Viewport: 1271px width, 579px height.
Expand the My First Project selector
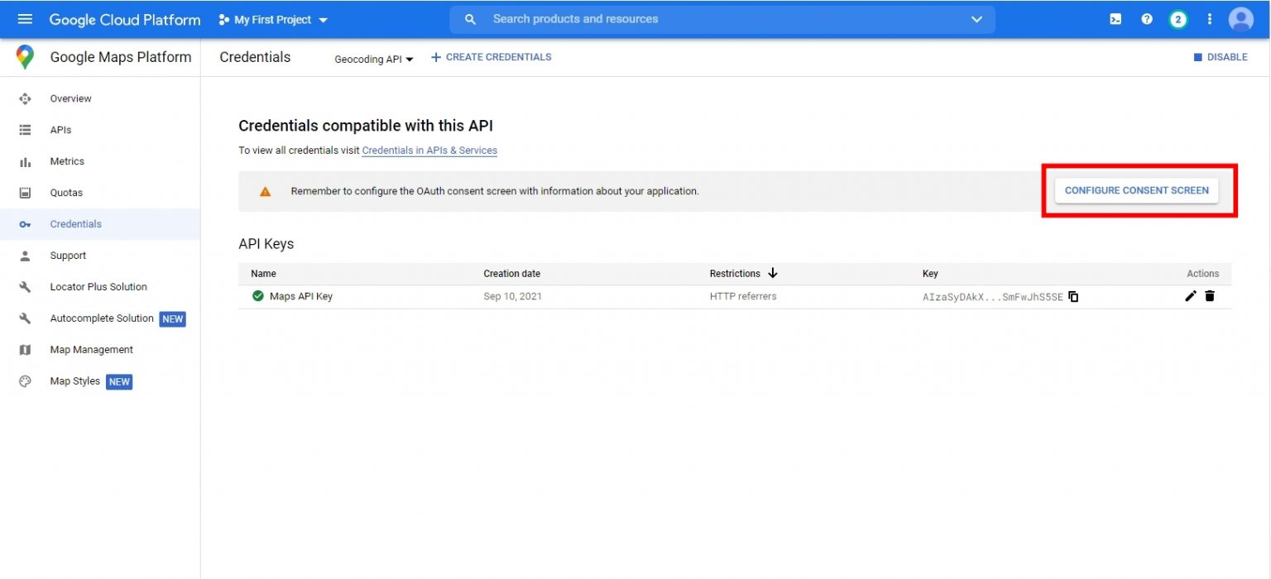pos(273,18)
